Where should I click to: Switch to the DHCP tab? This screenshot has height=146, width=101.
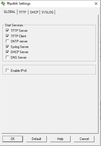[34, 12]
